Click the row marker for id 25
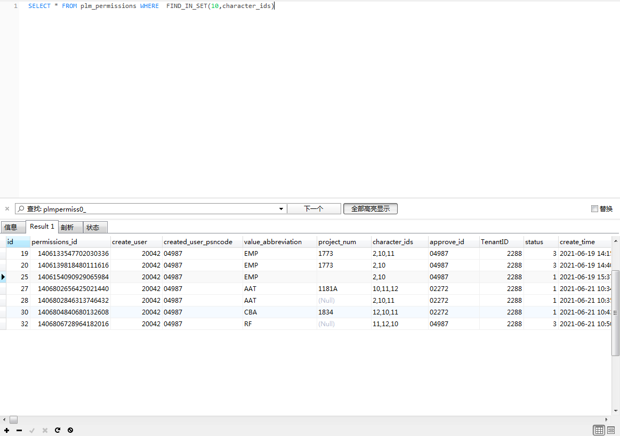This screenshot has height=436, width=620. click(x=3, y=277)
